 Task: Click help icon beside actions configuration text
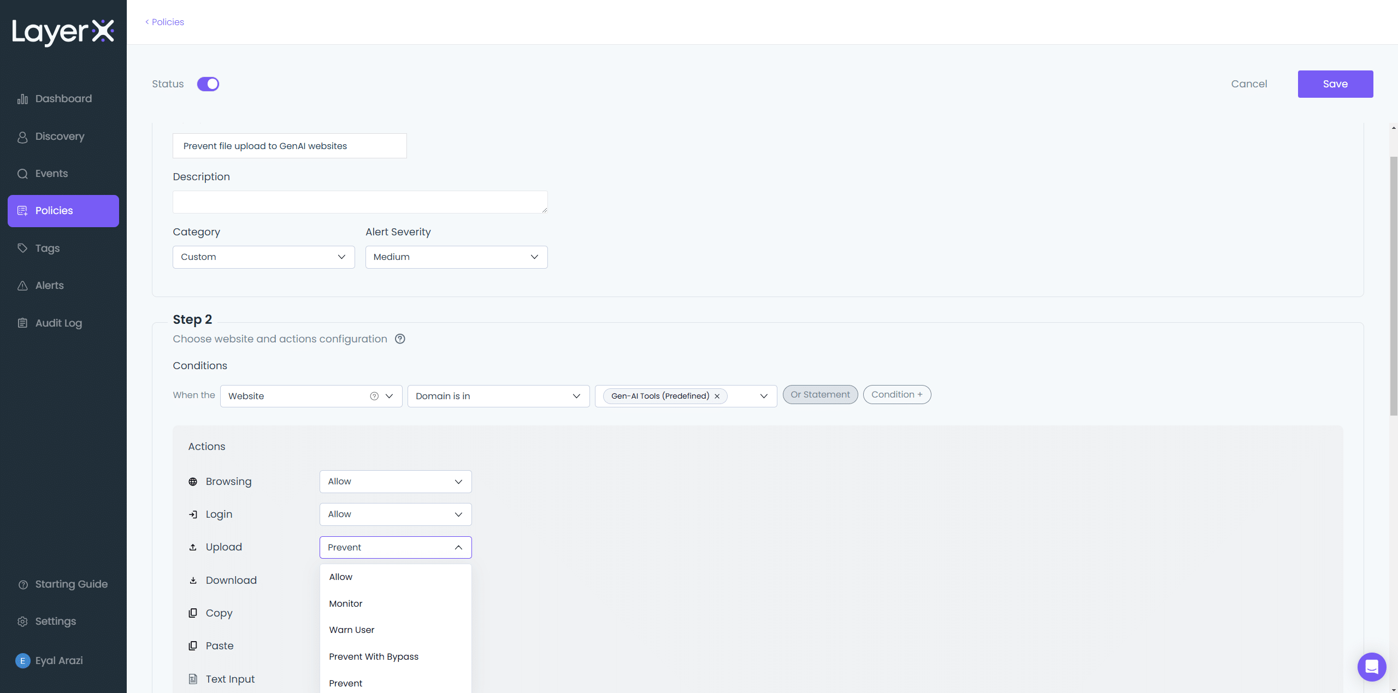click(x=400, y=339)
